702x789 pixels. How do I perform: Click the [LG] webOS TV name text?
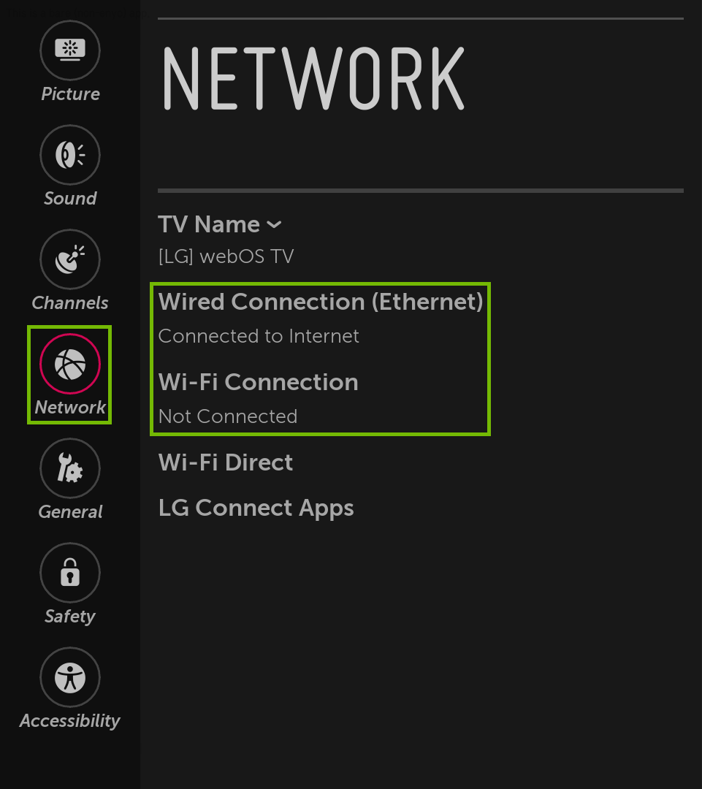[226, 256]
